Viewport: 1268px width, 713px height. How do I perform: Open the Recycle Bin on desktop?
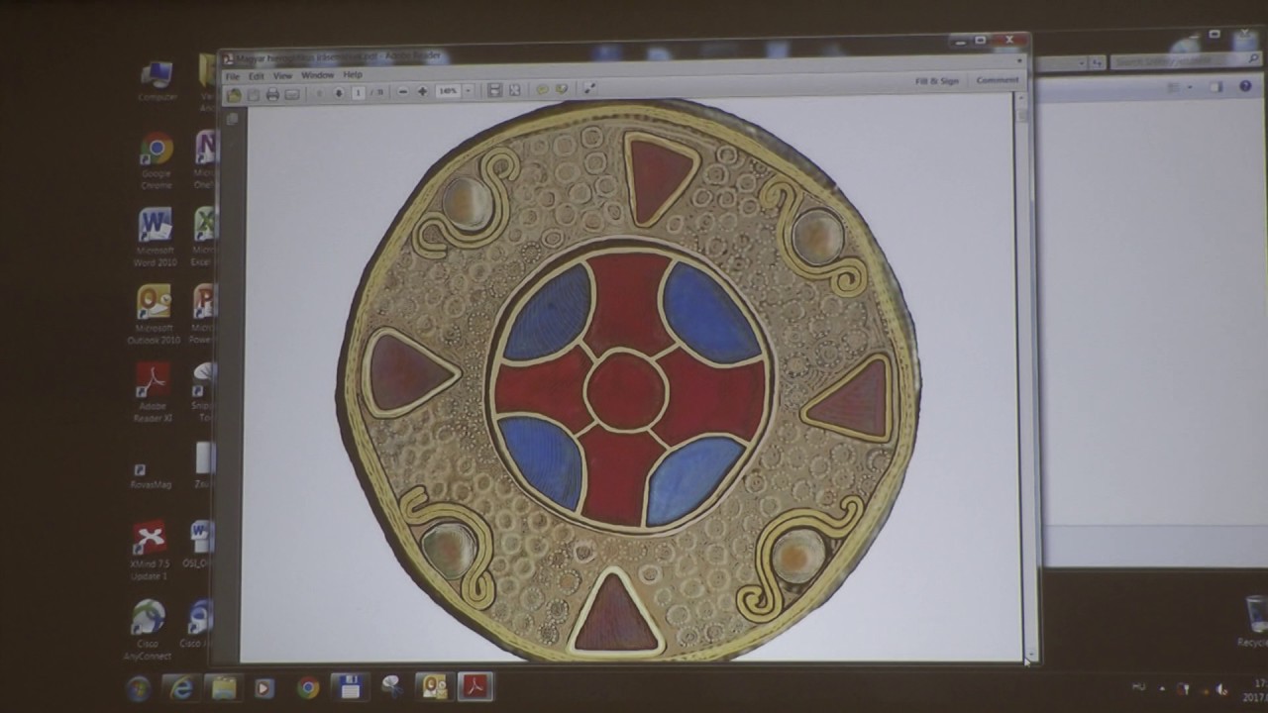tap(1255, 620)
